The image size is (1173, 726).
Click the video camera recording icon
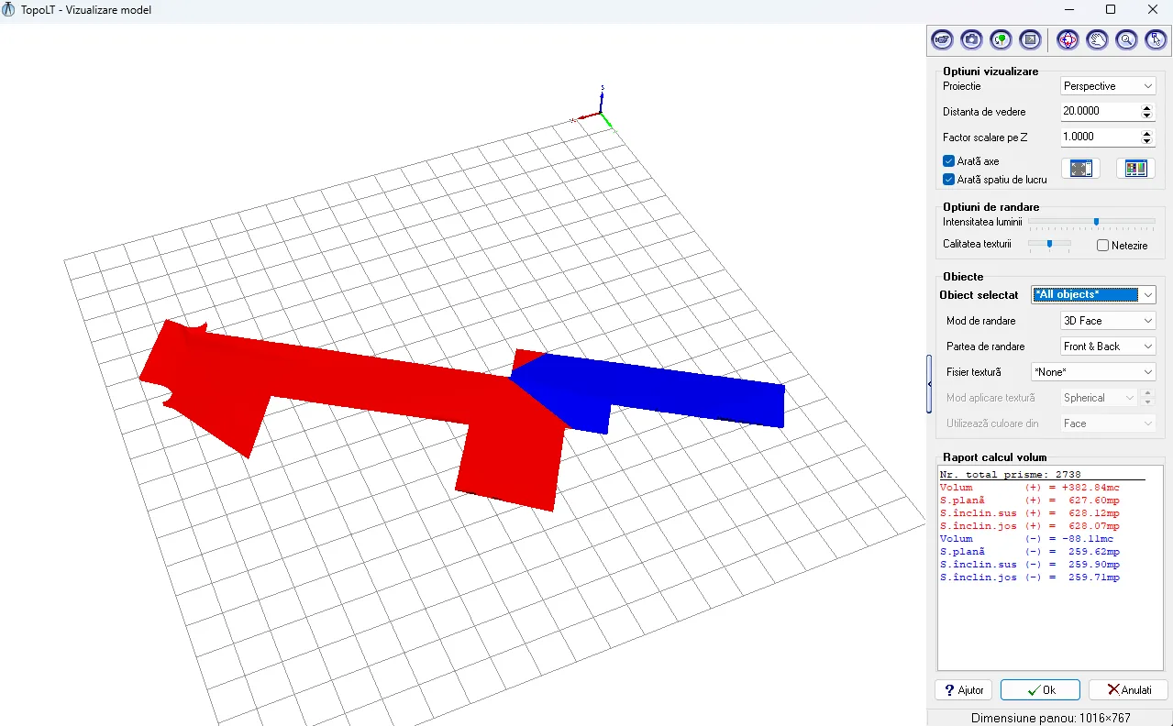coord(942,39)
